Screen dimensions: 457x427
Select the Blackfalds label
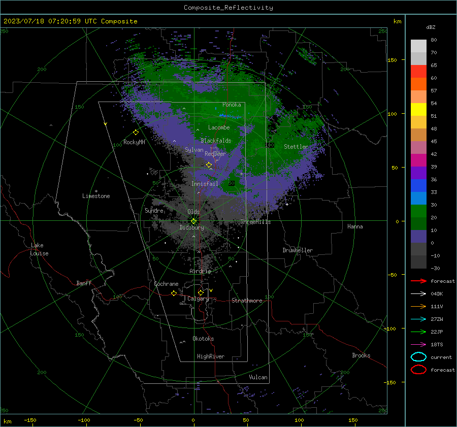pos(216,141)
